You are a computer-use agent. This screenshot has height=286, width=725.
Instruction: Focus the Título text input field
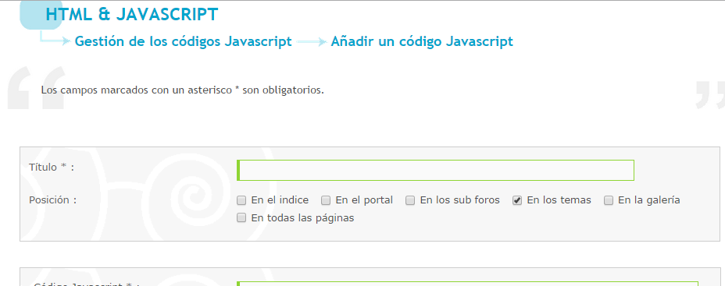435,170
